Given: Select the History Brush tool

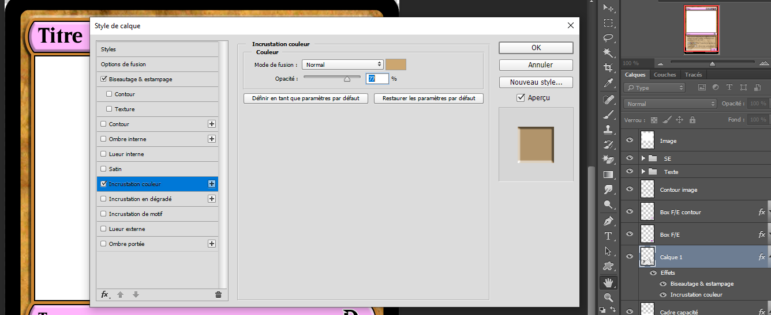Looking at the screenshot, I should [608, 145].
